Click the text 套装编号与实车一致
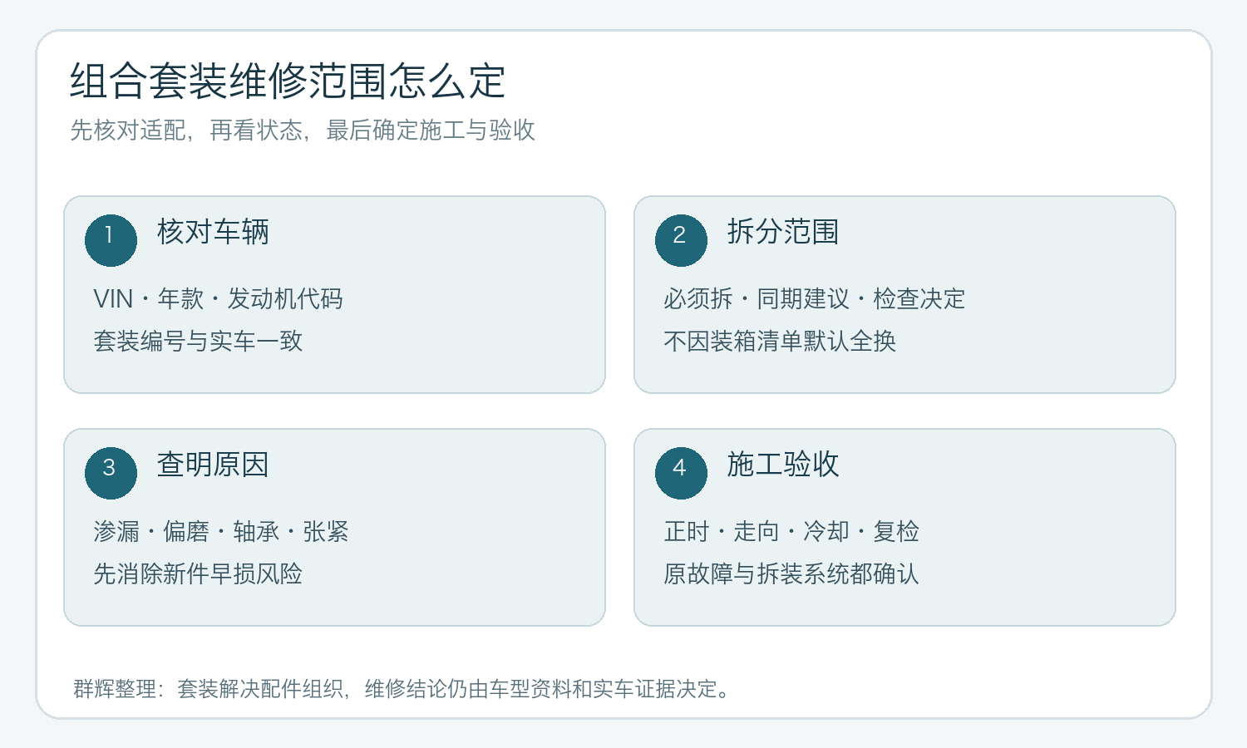The height and width of the screenshot is (748, 1247). point(198,342)
